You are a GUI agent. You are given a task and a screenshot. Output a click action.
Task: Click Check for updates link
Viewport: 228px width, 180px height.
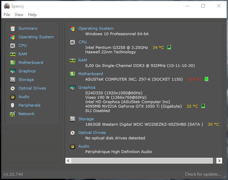203,174
